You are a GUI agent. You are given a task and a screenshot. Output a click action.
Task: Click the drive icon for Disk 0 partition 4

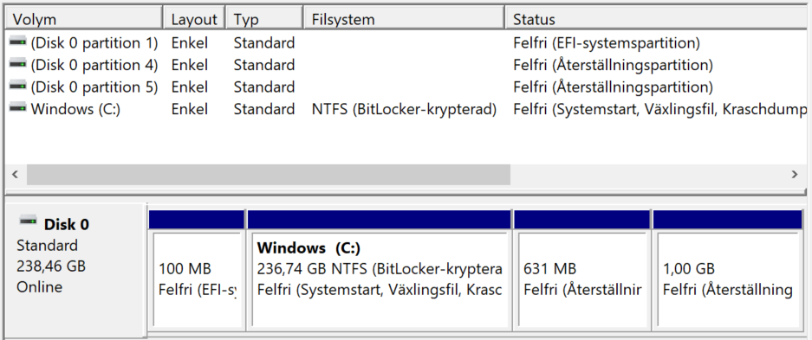(x=18, y=63)
